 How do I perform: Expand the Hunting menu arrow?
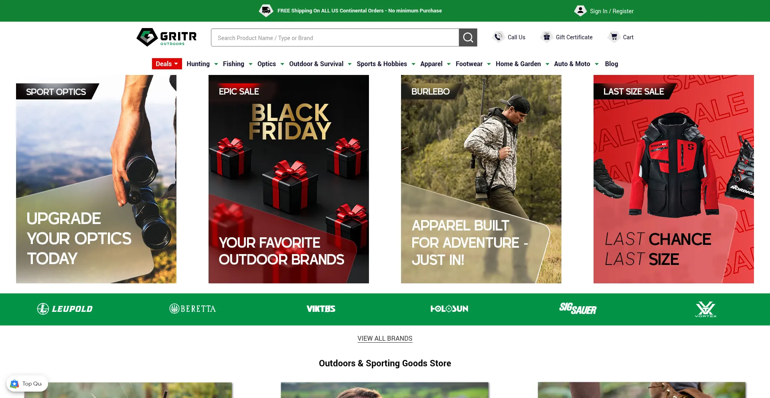(216, 64)
